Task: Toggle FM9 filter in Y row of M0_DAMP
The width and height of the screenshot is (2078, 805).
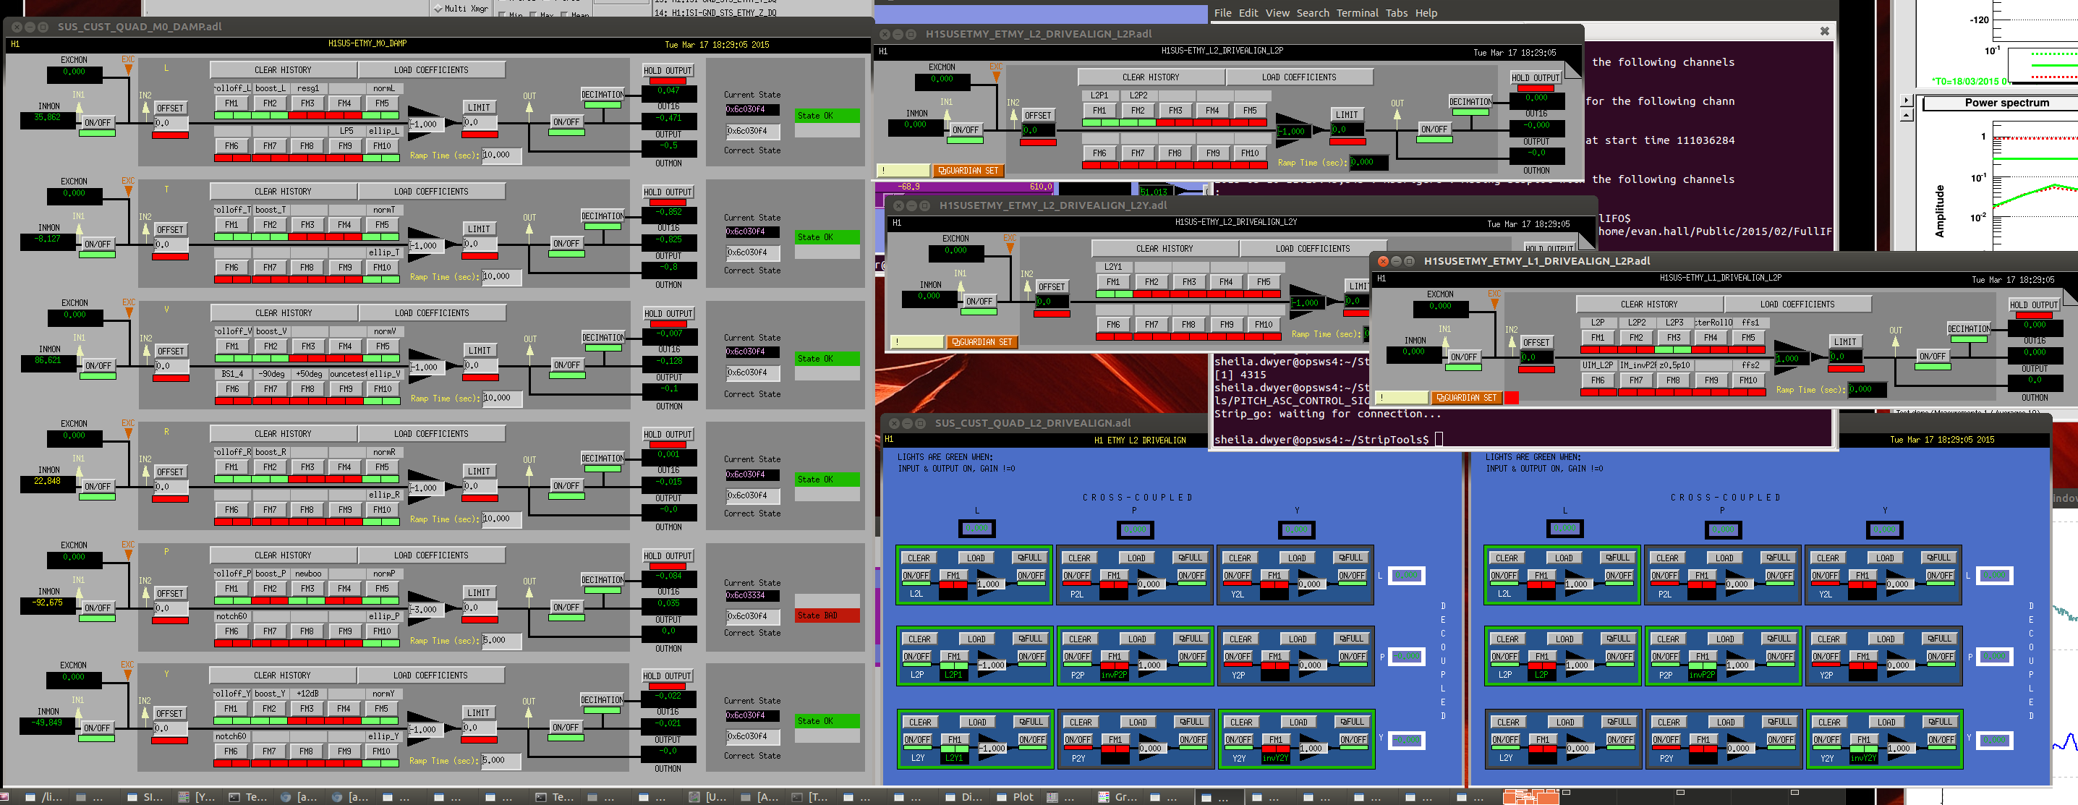Action: (344, 751)
